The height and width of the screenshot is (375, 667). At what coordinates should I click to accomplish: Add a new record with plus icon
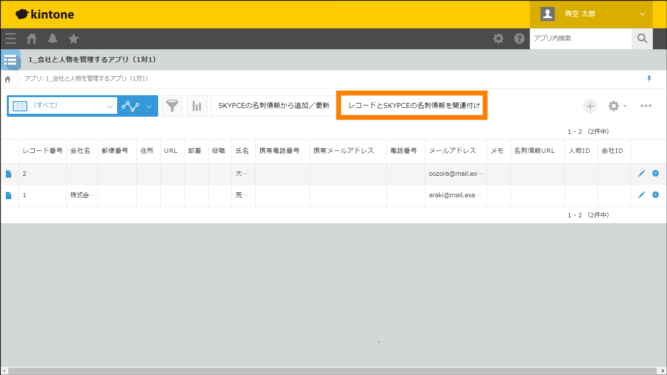pyautogui.click(x=590, y=106)
